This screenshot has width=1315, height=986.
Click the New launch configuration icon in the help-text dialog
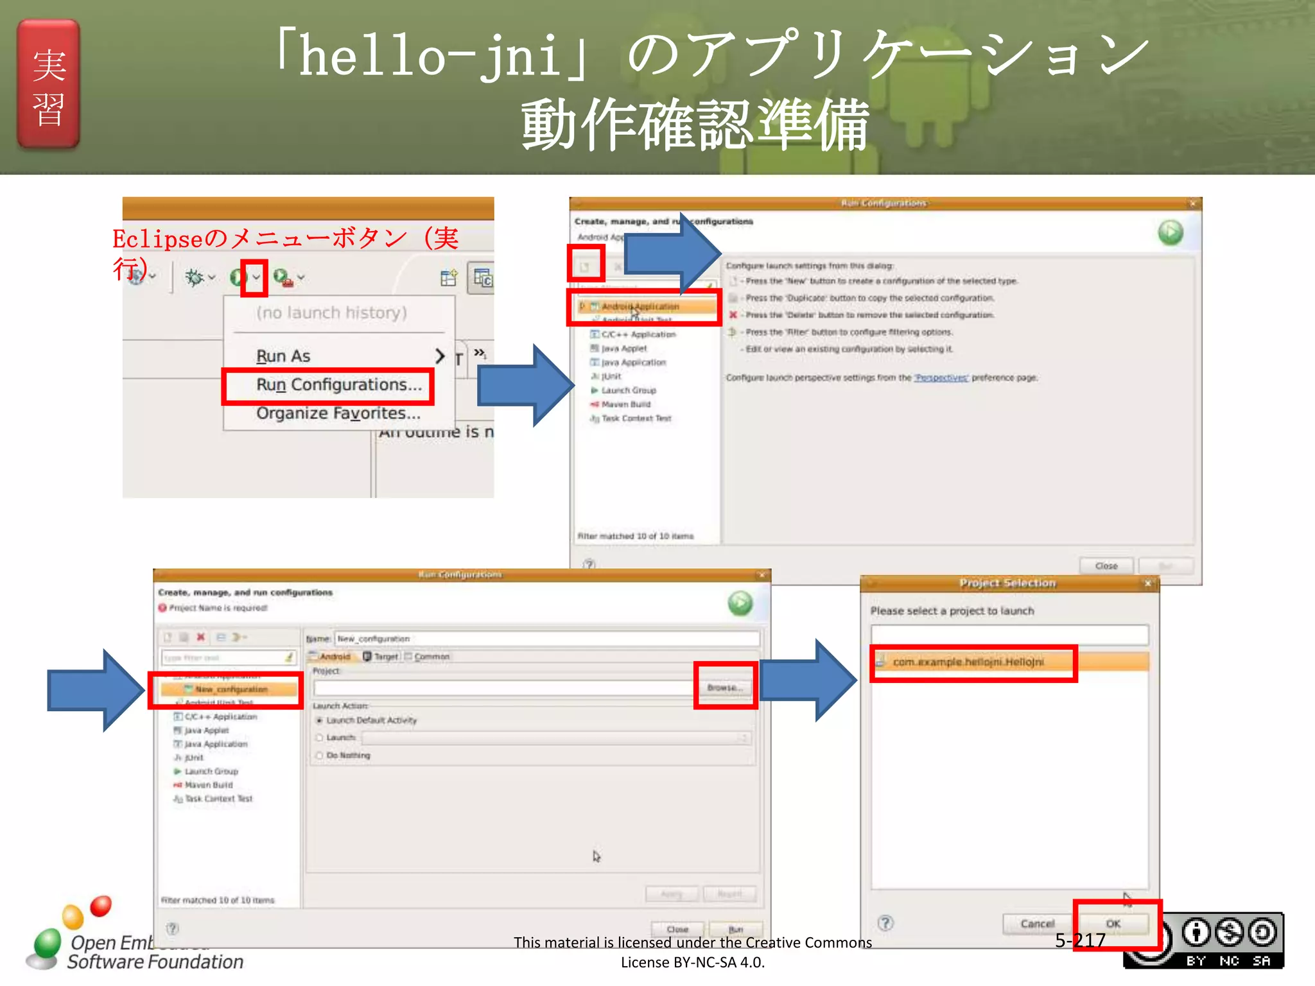584,266
